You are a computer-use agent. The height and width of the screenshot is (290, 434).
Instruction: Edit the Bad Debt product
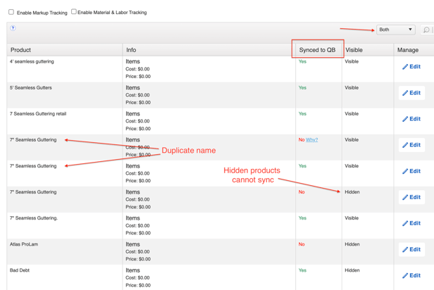(411, 275)
